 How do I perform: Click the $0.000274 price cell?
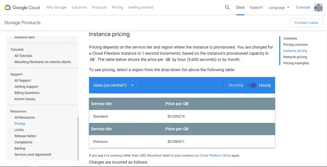click(176, 117)
